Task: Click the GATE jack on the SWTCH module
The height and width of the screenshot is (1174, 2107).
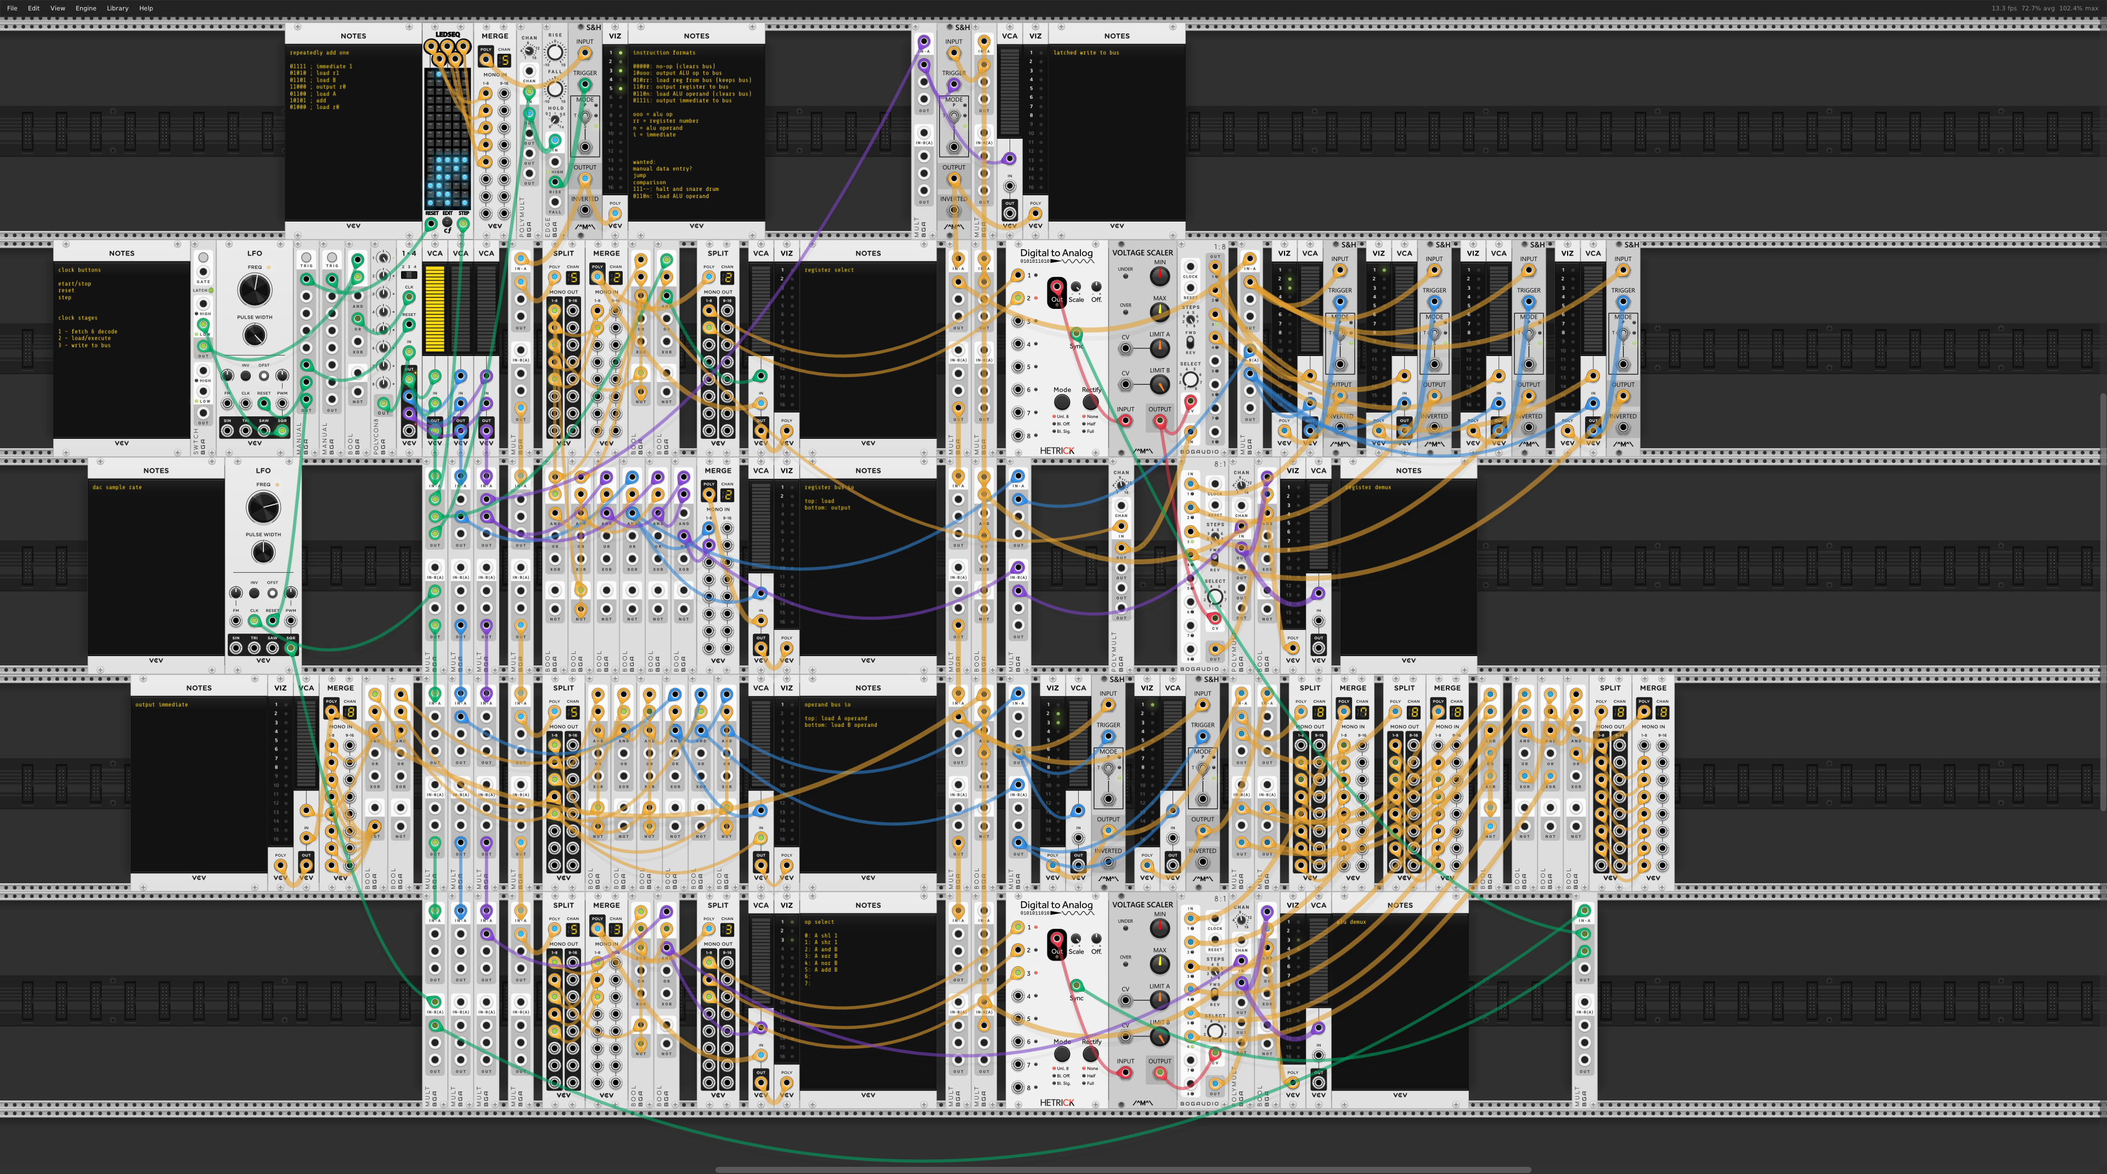Action: (203, 270)
